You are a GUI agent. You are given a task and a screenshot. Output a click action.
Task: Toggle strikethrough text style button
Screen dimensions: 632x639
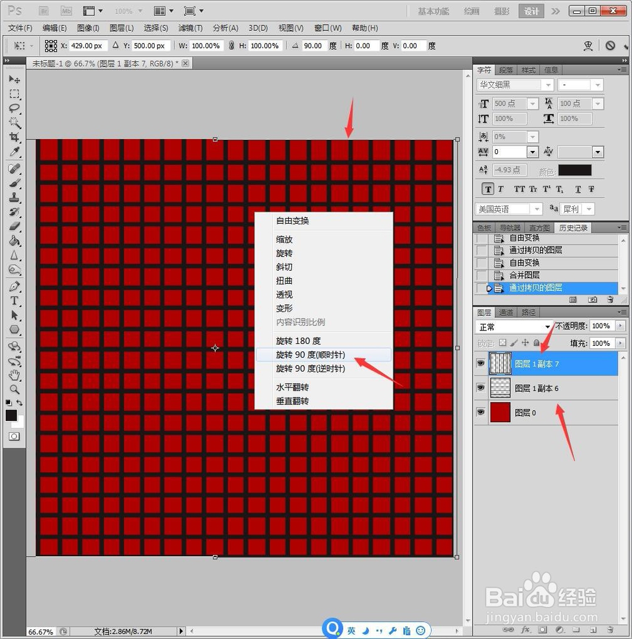pos(591,189)
